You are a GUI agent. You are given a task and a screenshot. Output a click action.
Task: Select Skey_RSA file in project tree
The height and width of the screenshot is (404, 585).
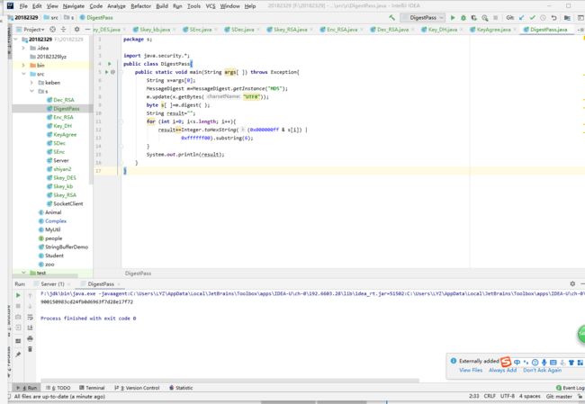[66, 194]
